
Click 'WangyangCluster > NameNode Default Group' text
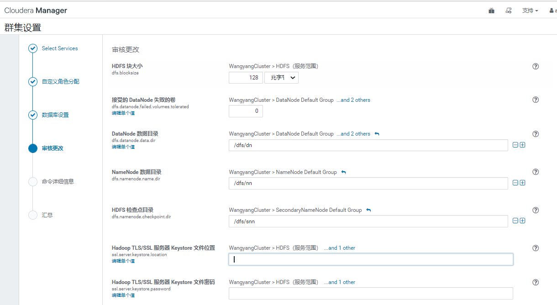(x=283, y=172)
